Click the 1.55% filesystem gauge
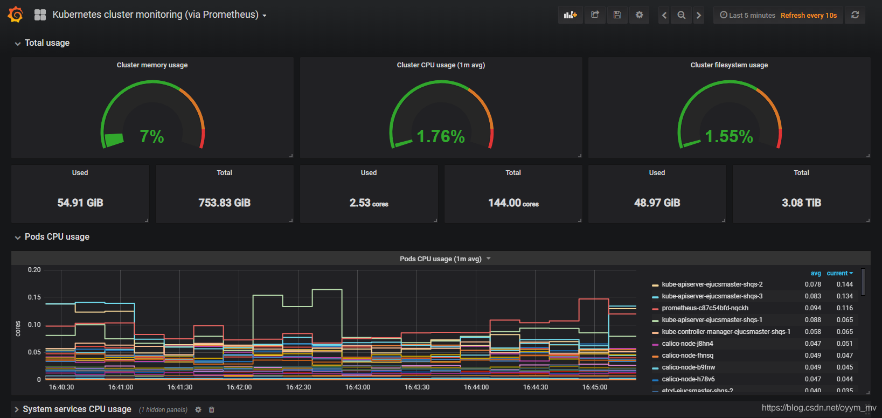882x418 pixels. [729, 115]
